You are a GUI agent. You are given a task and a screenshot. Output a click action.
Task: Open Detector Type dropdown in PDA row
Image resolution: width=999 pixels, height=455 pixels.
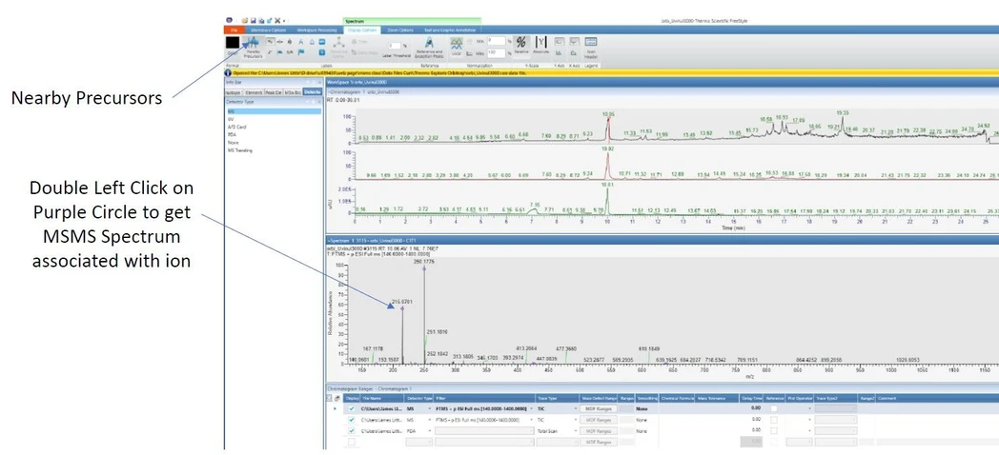(x=429, y=431)
